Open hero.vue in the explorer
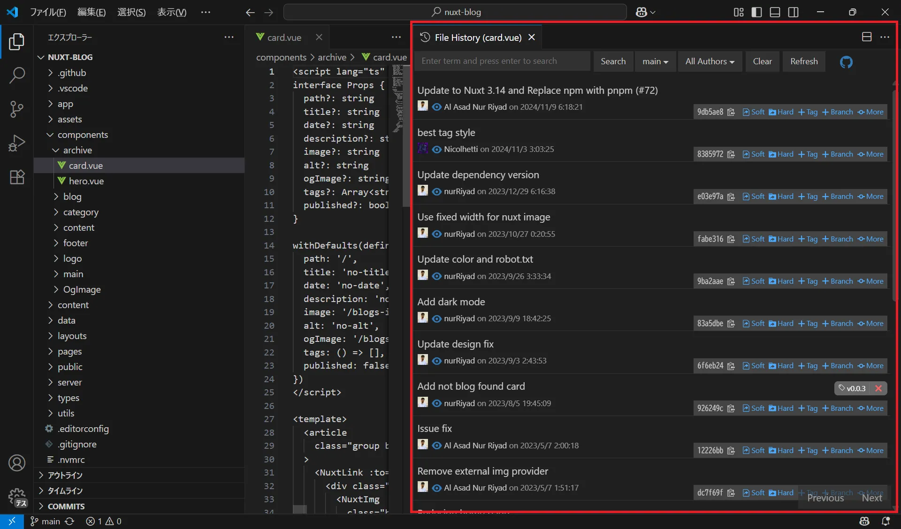 click(86, 181)
